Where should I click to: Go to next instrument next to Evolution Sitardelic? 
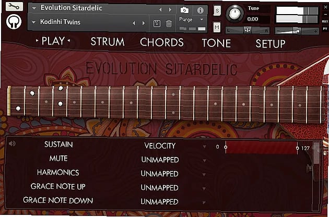(x=170, y=9)
